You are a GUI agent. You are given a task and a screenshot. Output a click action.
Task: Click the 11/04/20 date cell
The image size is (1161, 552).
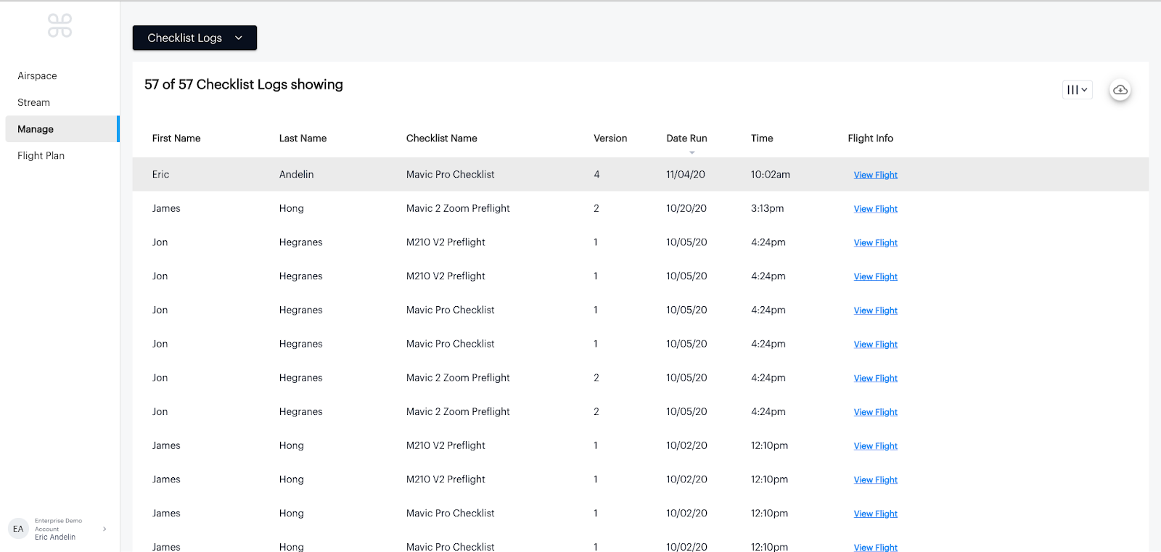pos(686,174)
